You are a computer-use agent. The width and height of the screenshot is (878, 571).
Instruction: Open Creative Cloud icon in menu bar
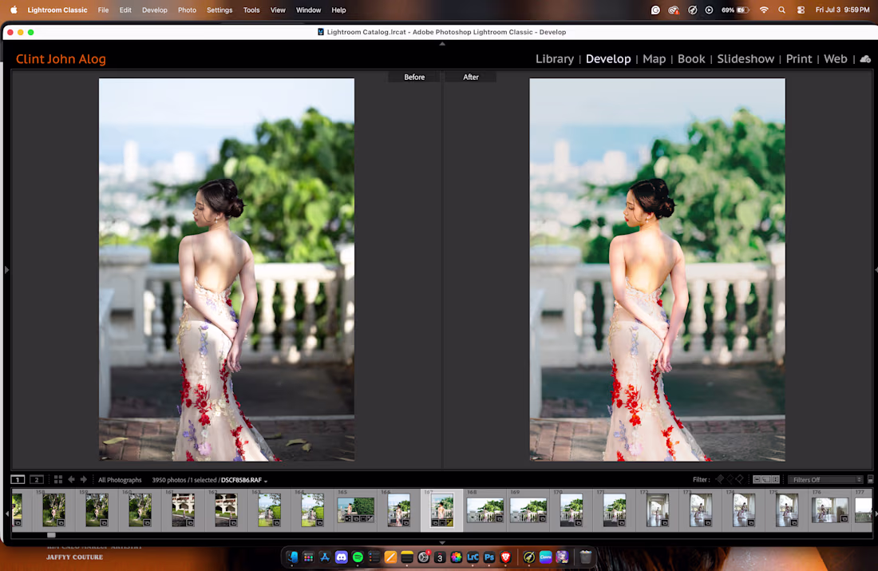pyautogui.click(x=674, y=10)
